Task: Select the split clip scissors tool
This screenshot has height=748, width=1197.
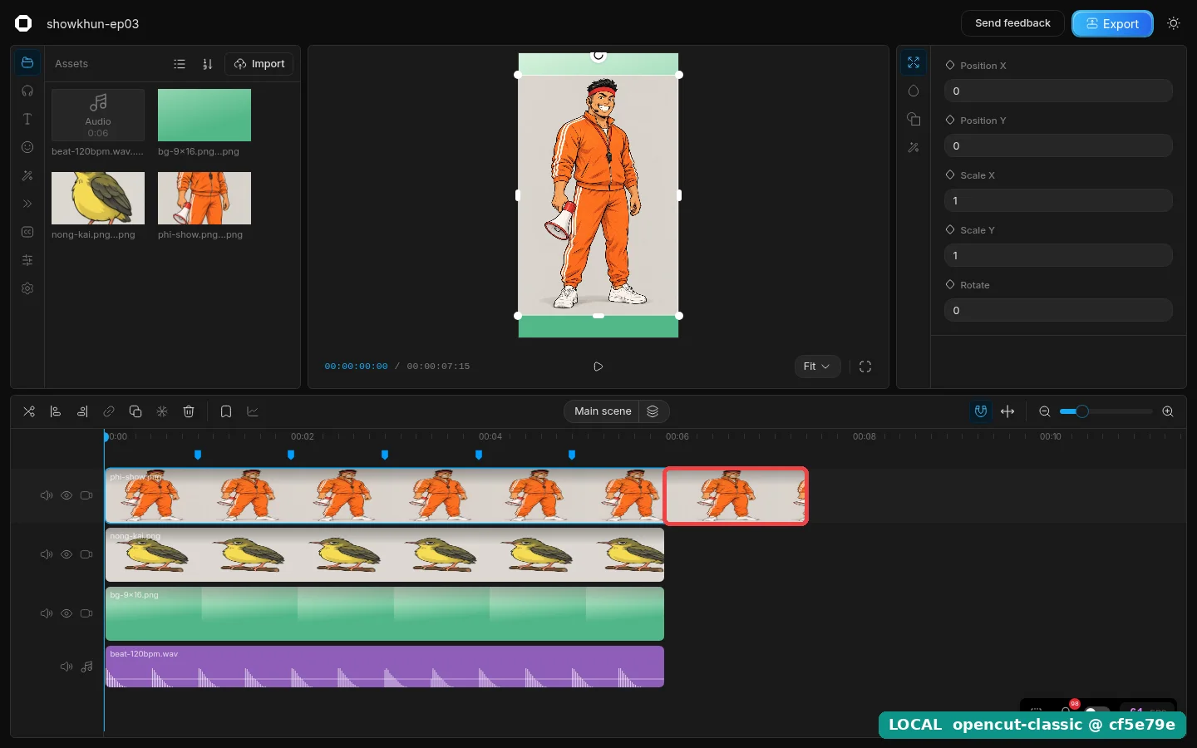Action: tap(29, 411)
